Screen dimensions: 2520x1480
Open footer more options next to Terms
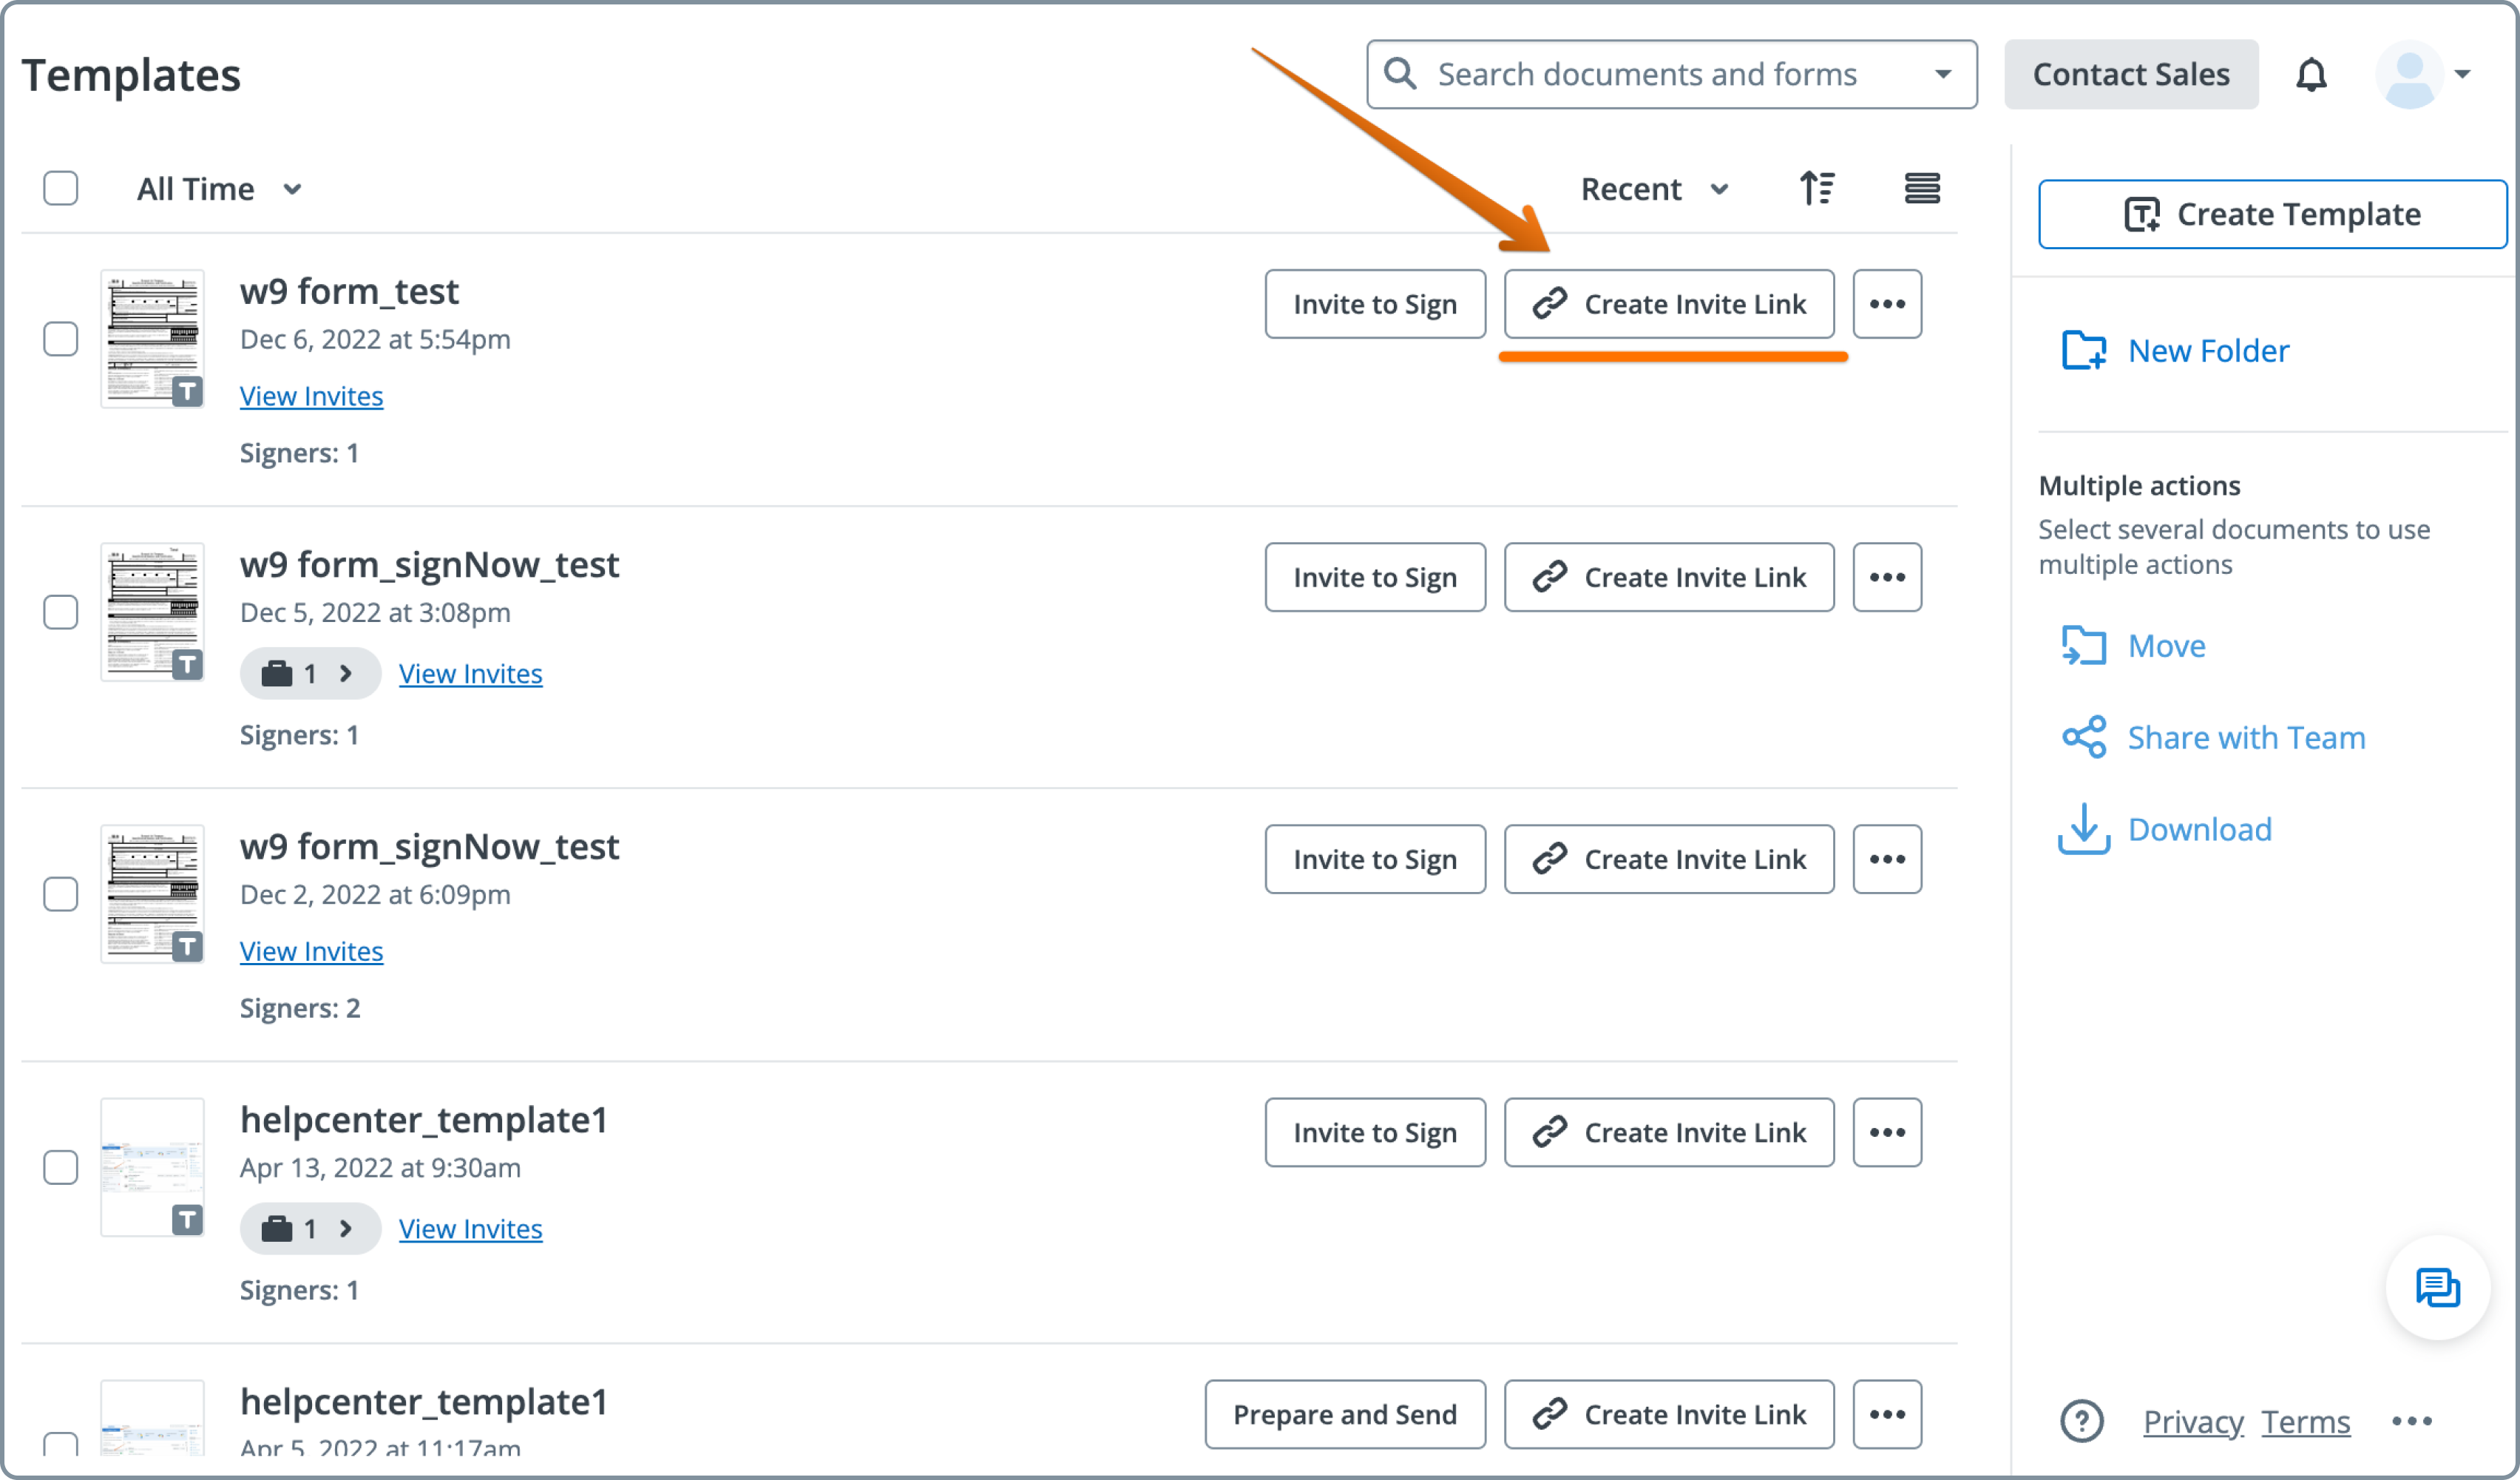pyautogui.click(x=2411, y=1420)
